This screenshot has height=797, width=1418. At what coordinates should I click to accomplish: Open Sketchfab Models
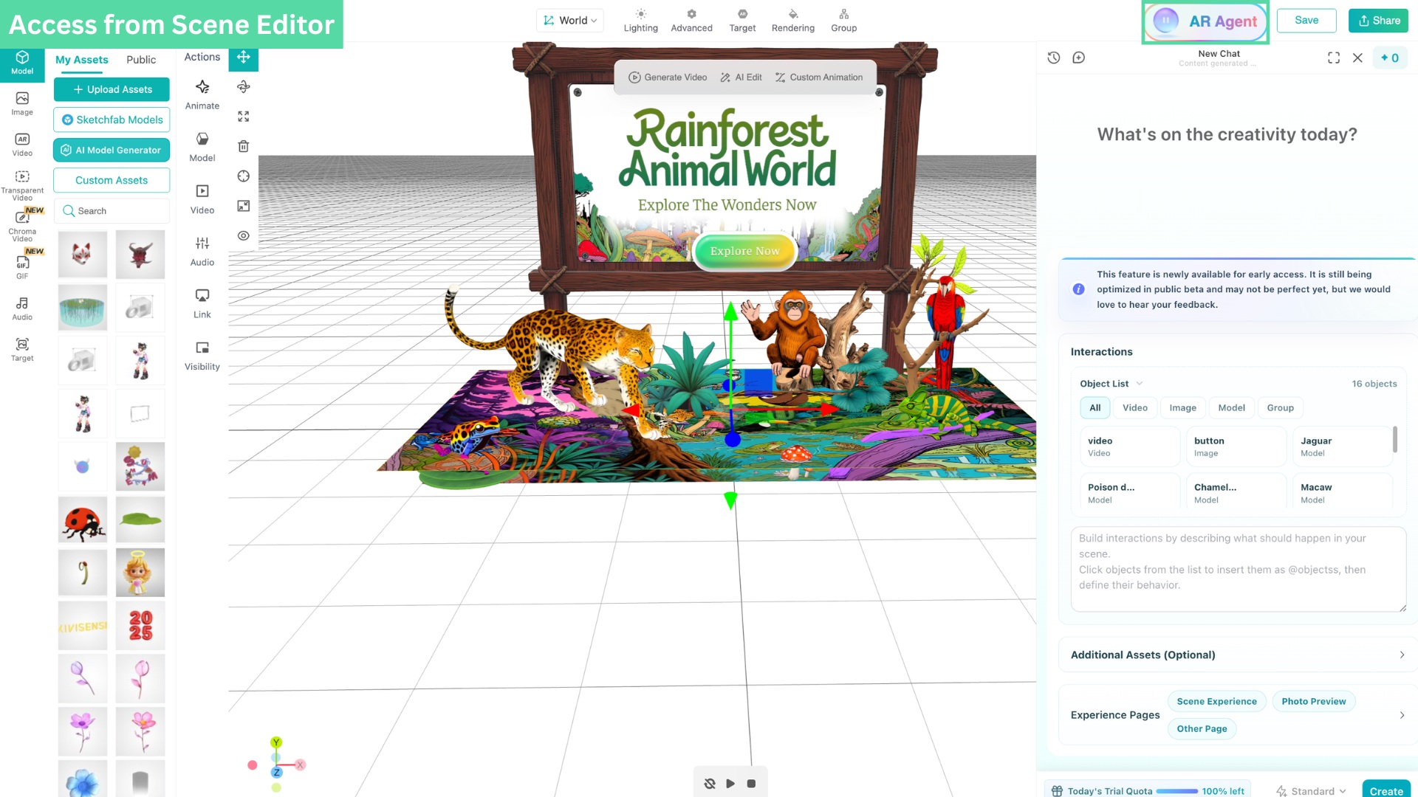click(112, 120)
